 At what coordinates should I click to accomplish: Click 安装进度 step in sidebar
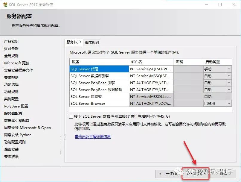[x=11, y=157]
